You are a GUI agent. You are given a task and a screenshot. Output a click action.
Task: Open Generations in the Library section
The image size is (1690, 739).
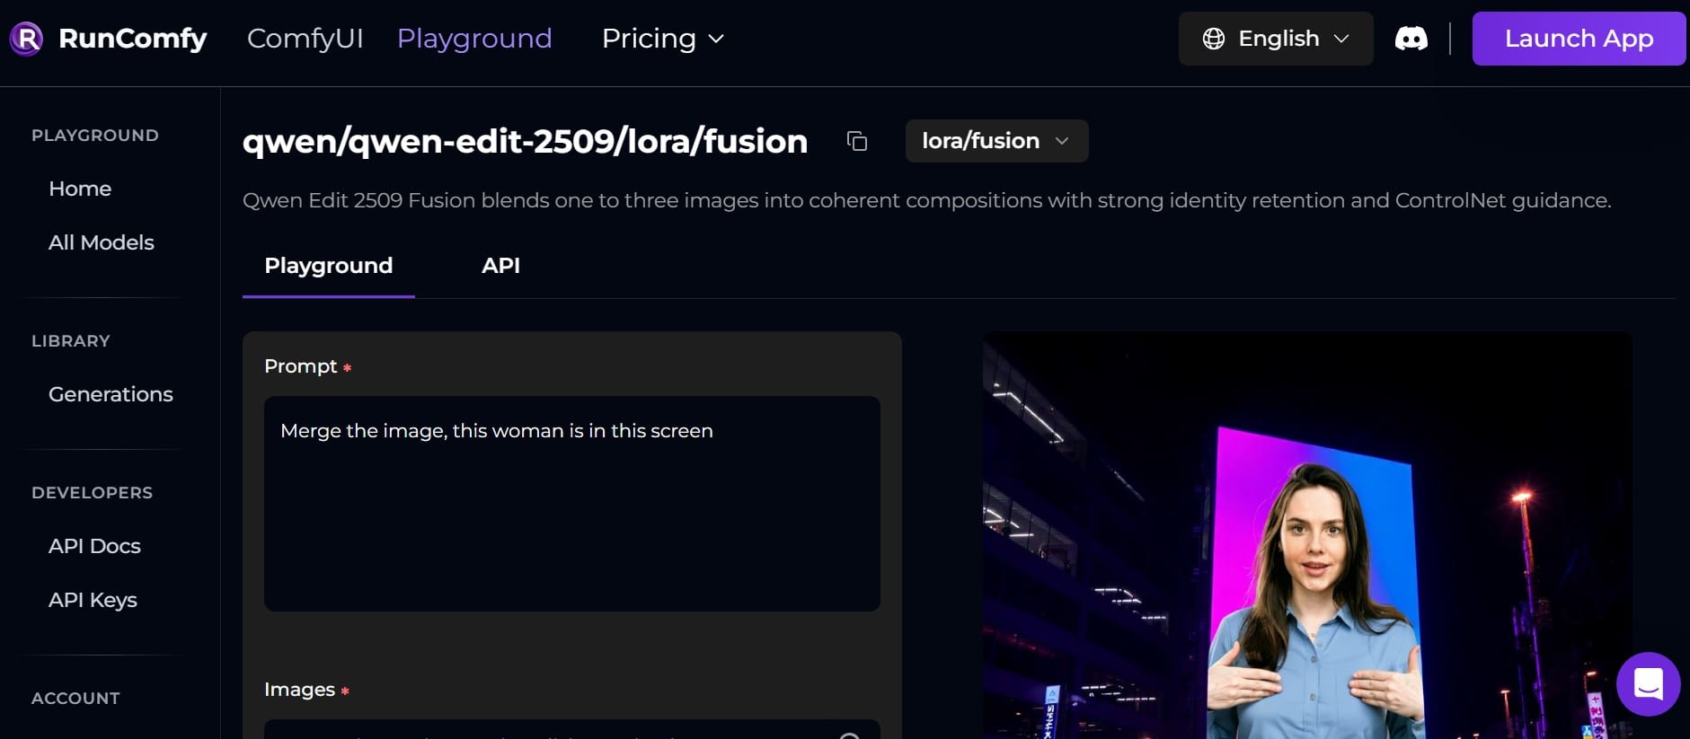click(111, 394)
